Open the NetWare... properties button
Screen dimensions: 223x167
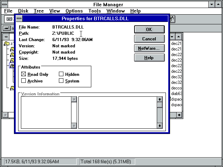pyautogui.click(x=149, y=48)
